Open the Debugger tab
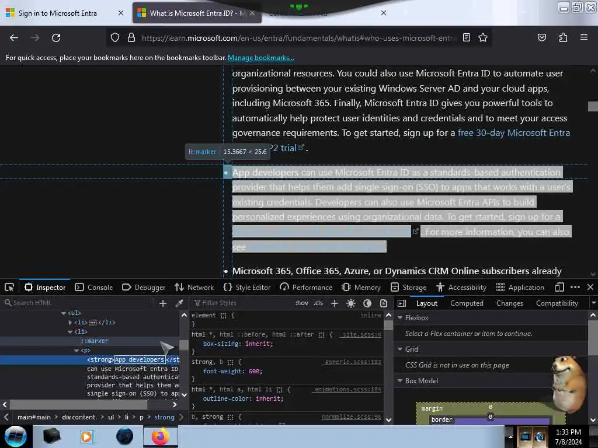 (144, 287)
